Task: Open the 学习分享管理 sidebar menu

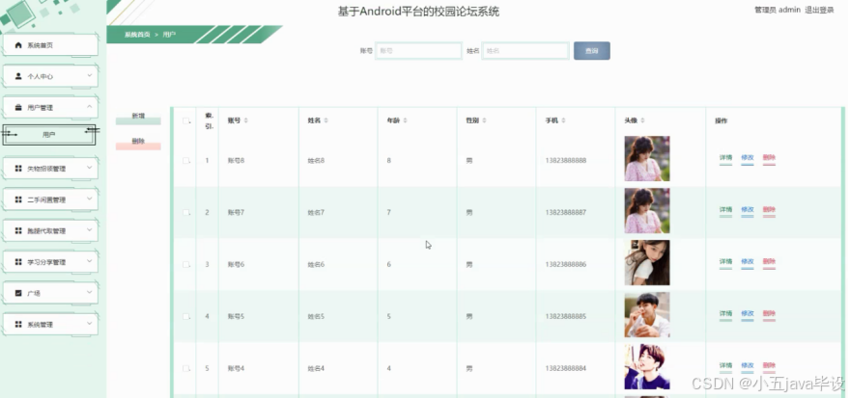Action: pyautogui.click(x=50, y=262)
